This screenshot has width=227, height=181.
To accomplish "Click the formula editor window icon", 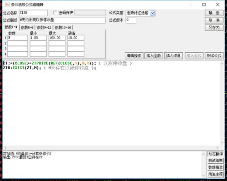I will tap(7, 5).
